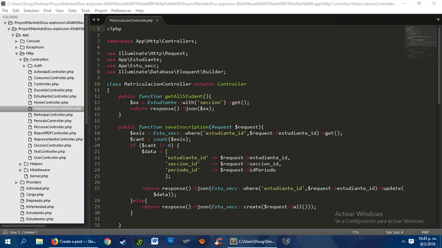The height and width of the screenshot is (248, 442).
Task: Open the Edit menu
Action: coord(16,10)
